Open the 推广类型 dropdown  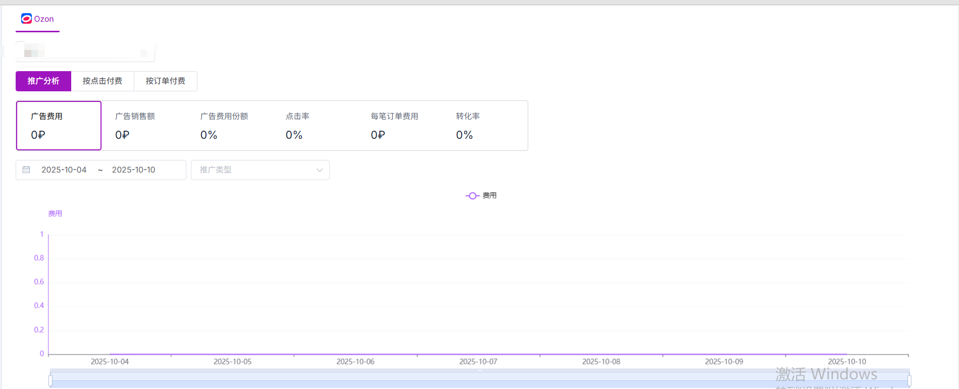click(x=260, y=170)
